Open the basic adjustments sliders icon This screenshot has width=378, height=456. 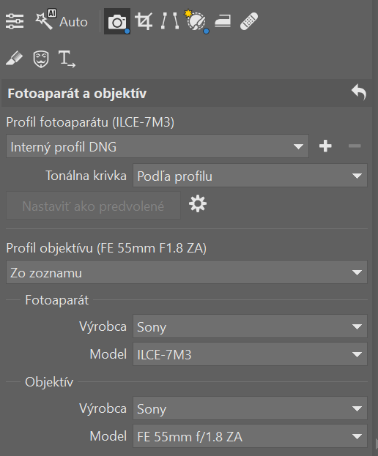(x=15, y=21)
